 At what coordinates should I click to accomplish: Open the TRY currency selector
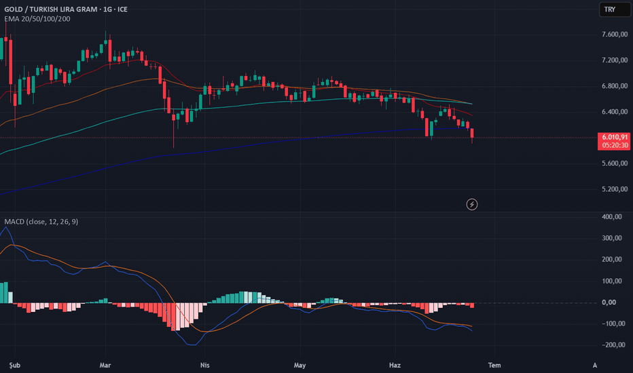(615, 9)
